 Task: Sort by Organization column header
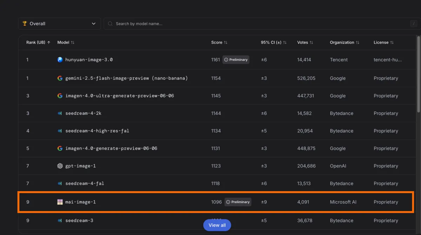345,42
